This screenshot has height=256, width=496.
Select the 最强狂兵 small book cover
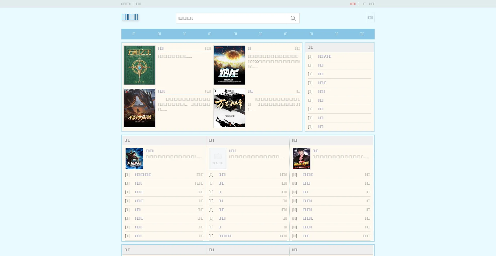[301, 159]
